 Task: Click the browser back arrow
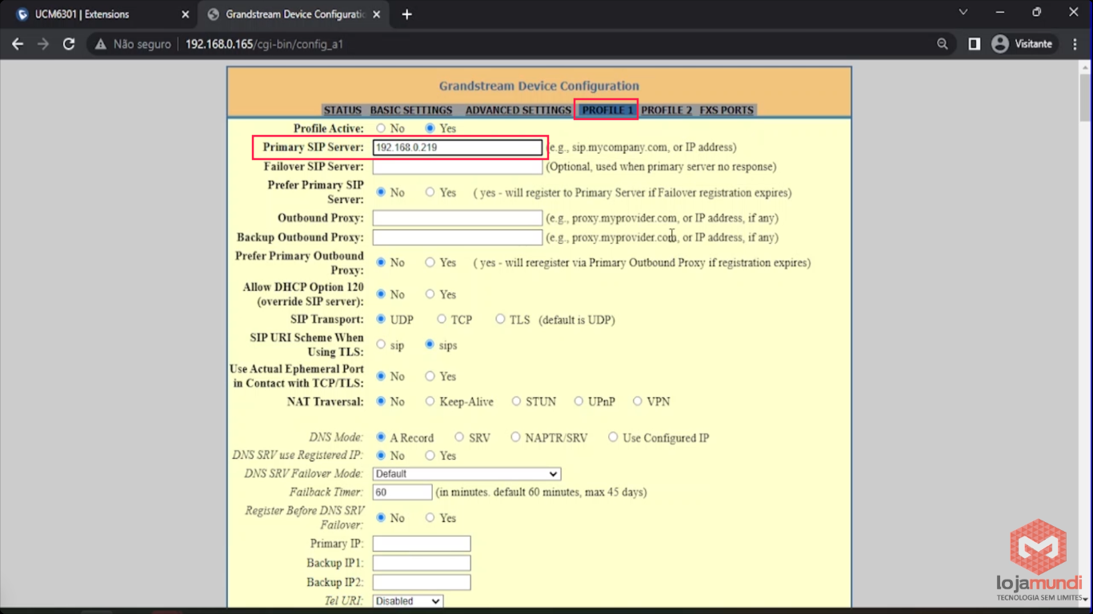pos(18,44)
